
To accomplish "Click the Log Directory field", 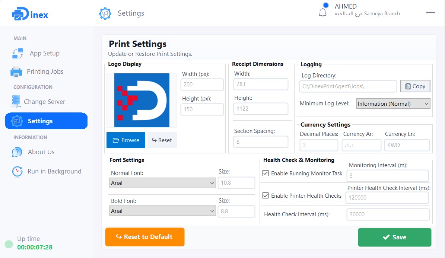I will point(348,86).
